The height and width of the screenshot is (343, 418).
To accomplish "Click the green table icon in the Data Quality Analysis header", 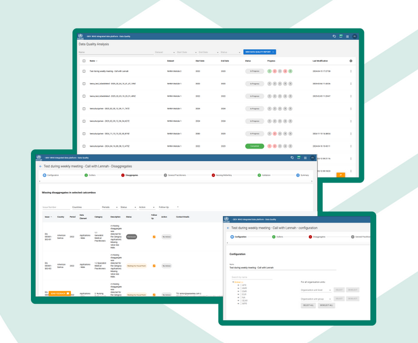I will coord(341,36).
